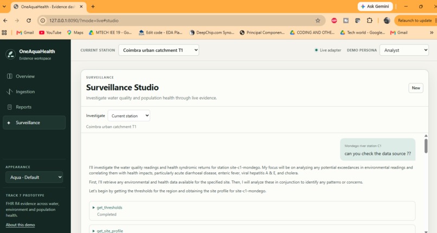Click the site information icon in address bar
The width and height of the screenshot is (437, 233).
pyautogui.click(x=43, y=21)
